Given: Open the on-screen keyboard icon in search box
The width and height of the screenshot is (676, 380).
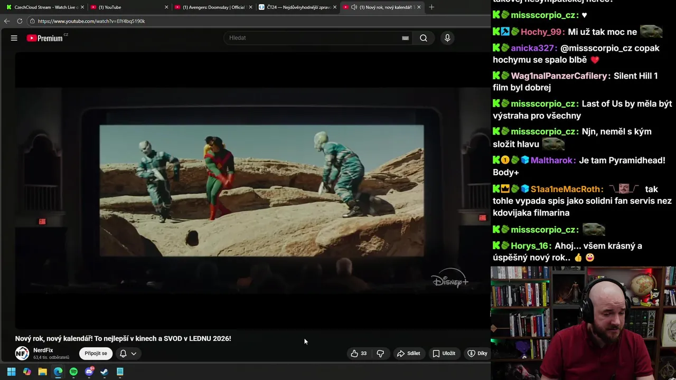Looking at the screenshot, I should click(405, 38).
